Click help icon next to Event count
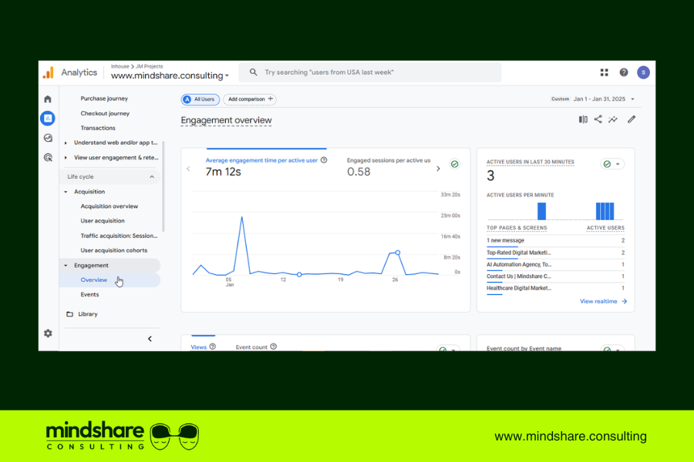Viewport: 694px width, 462px height. pyautogui.click(x=274, y=346)
